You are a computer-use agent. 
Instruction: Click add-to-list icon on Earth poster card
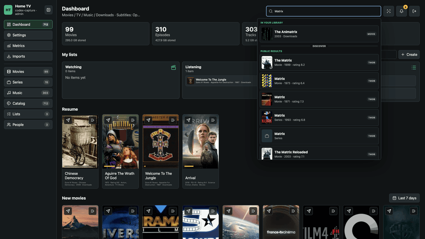253,211
